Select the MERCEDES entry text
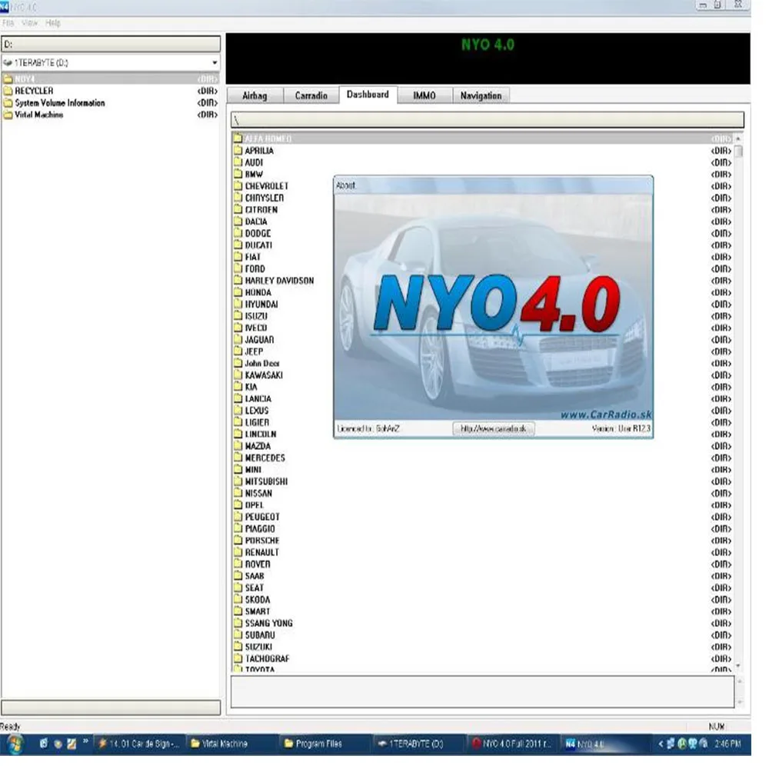Viewport: 769px width, 769px height. pyautogui.click(x=265, y=458)
